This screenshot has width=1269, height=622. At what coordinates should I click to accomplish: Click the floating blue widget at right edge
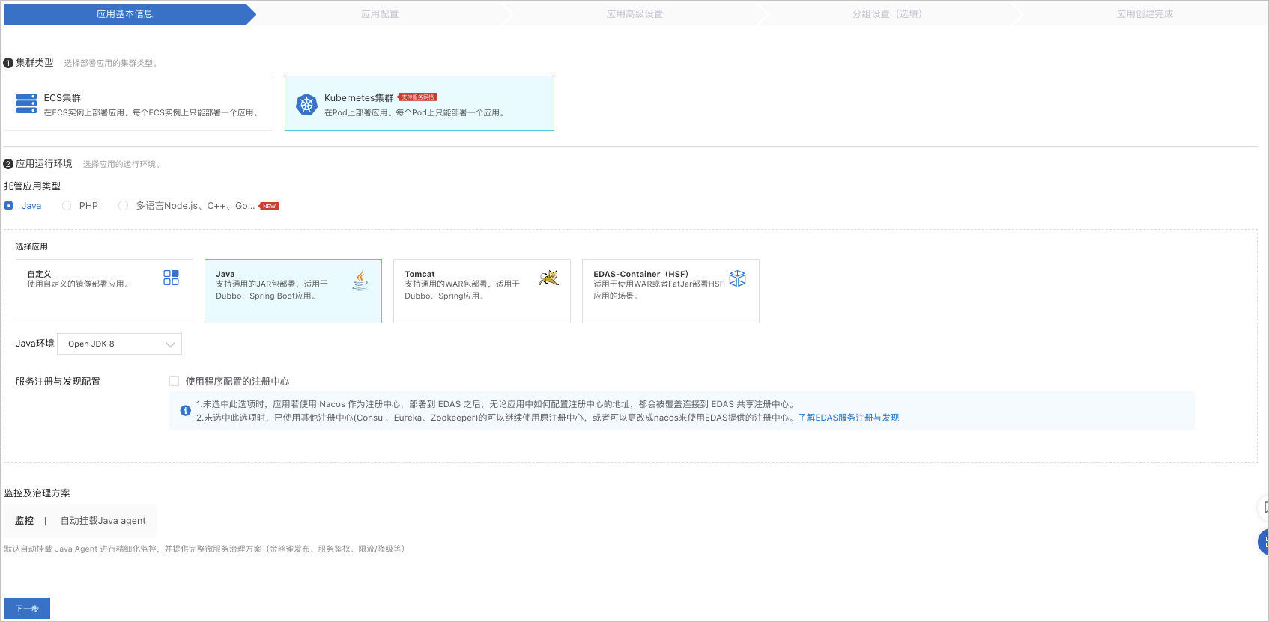1263,542
